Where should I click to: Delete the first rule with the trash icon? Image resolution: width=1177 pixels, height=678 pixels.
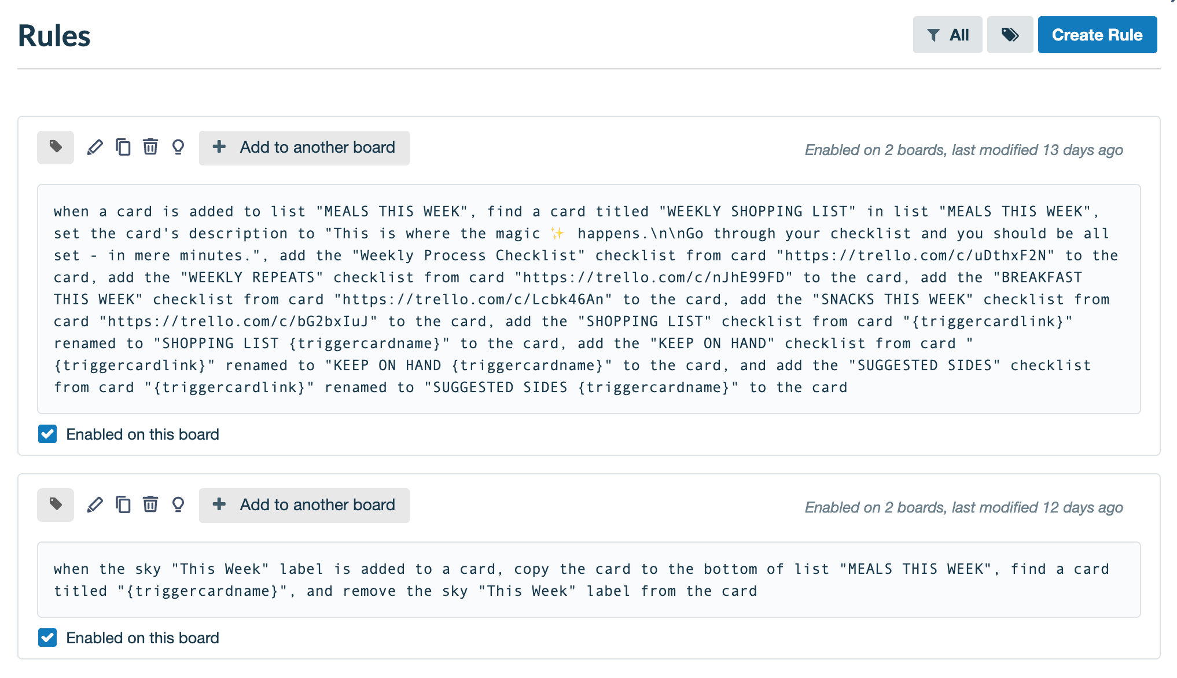(x=150, y=148)
